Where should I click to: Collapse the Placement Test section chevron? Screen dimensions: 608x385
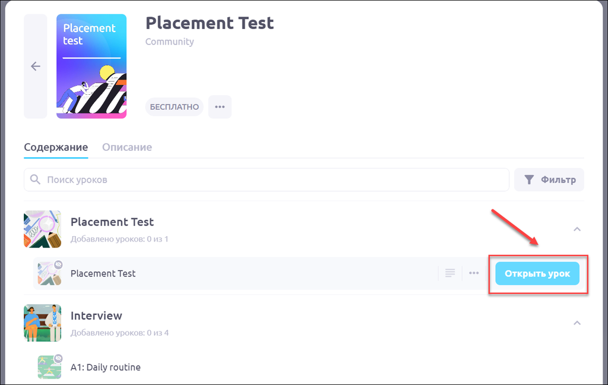pos(577,229)
